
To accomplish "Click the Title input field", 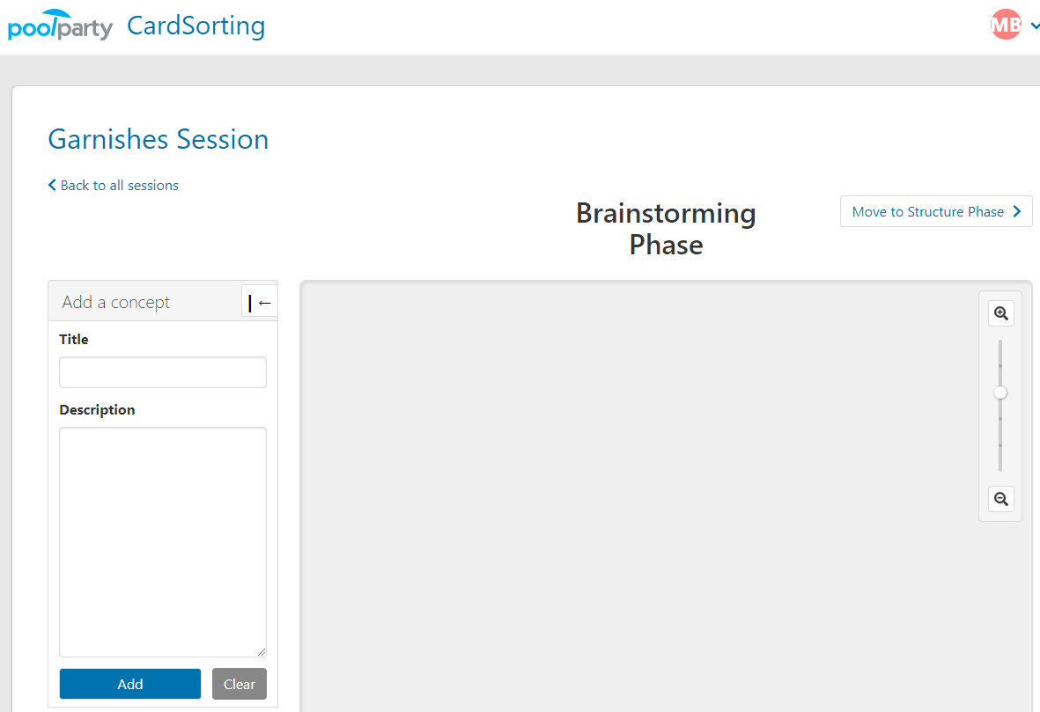I will tap(163, 372).
